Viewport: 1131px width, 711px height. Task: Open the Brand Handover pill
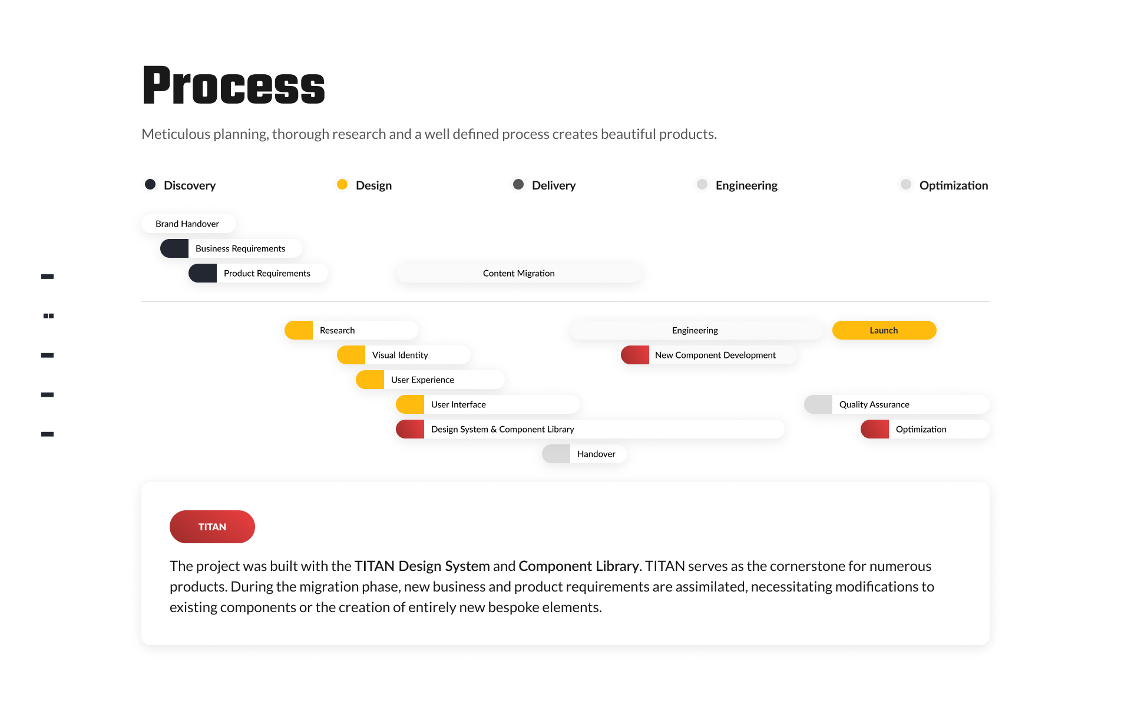[x=188, y=224]
